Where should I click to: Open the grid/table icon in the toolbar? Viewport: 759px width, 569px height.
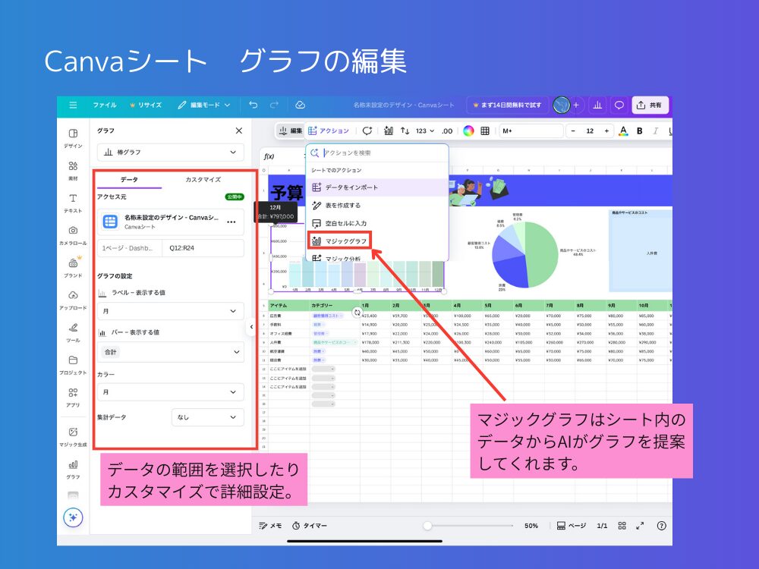pyautogui.click(x=484, y=130)
